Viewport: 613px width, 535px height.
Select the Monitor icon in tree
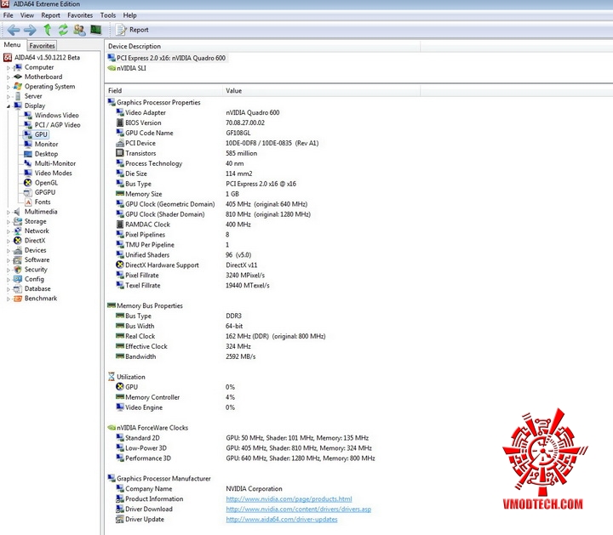click(x=28, y=144)
